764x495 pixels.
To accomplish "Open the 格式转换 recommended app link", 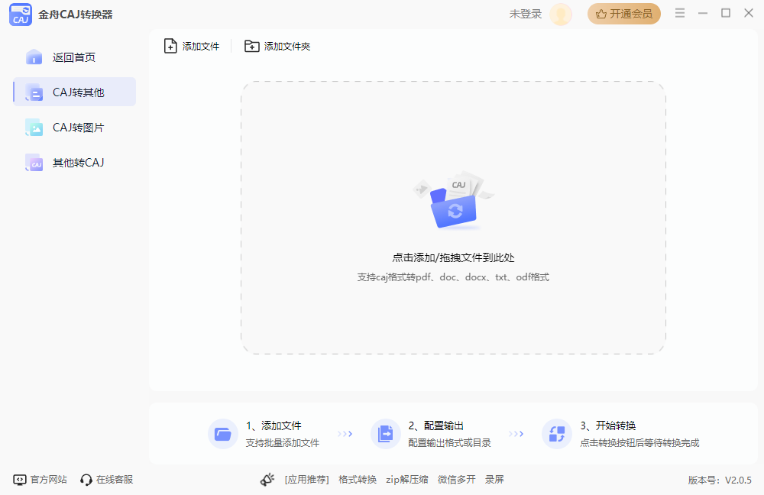I will coord(358,480).
